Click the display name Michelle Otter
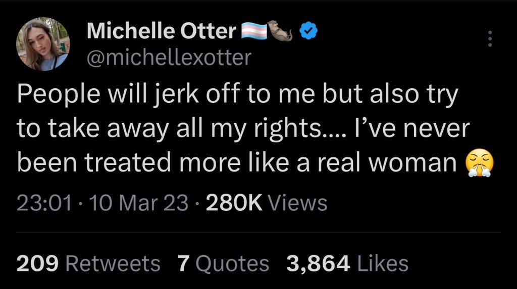Viewport: 517px width, 289px height. (162, 32)
